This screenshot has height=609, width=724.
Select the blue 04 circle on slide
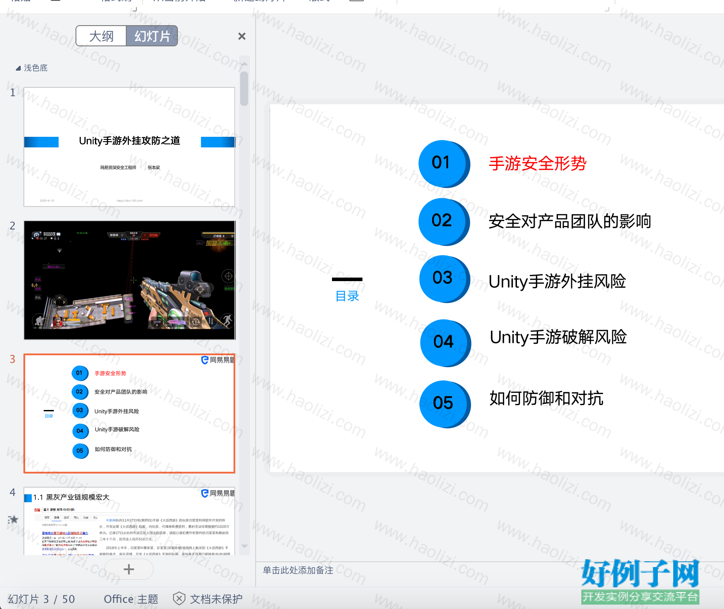pos(445,343)
